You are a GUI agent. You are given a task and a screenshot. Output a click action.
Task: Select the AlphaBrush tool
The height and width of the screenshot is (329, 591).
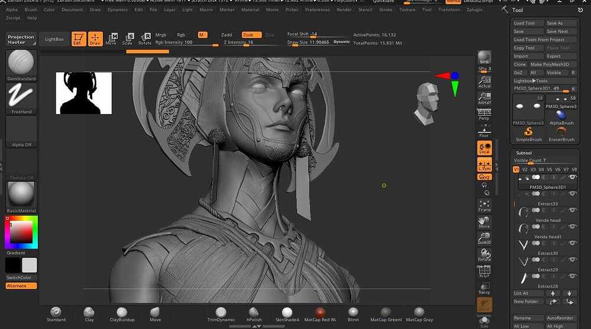pyautogui.click(x=561, y=118)
